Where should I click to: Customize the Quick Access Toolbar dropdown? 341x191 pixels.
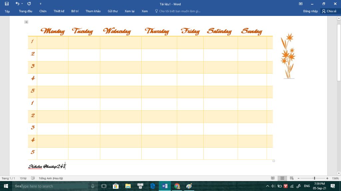40,4
